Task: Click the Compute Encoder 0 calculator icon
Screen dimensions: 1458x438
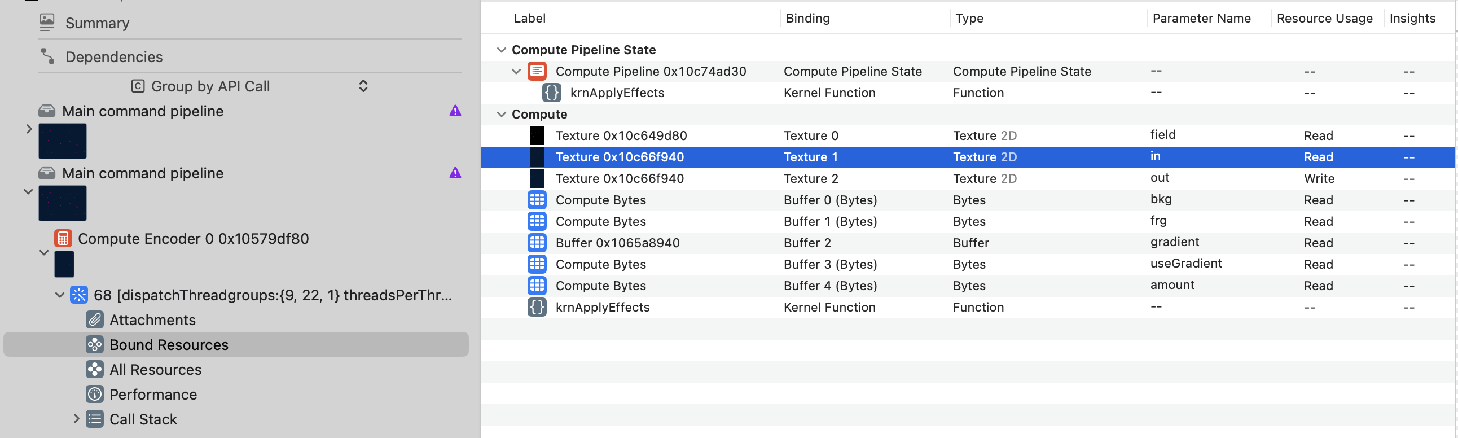Action: (63, 239)
